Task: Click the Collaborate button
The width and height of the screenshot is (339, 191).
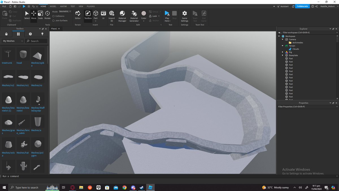Action: pyautogui.click(x=302, y=6)
